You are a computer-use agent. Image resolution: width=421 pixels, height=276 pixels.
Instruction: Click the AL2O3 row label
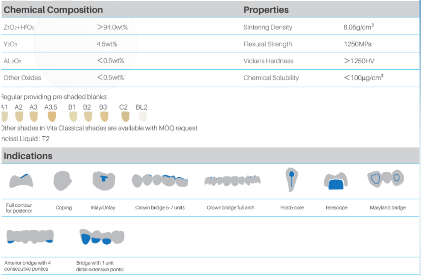click(x=12, y=61)
